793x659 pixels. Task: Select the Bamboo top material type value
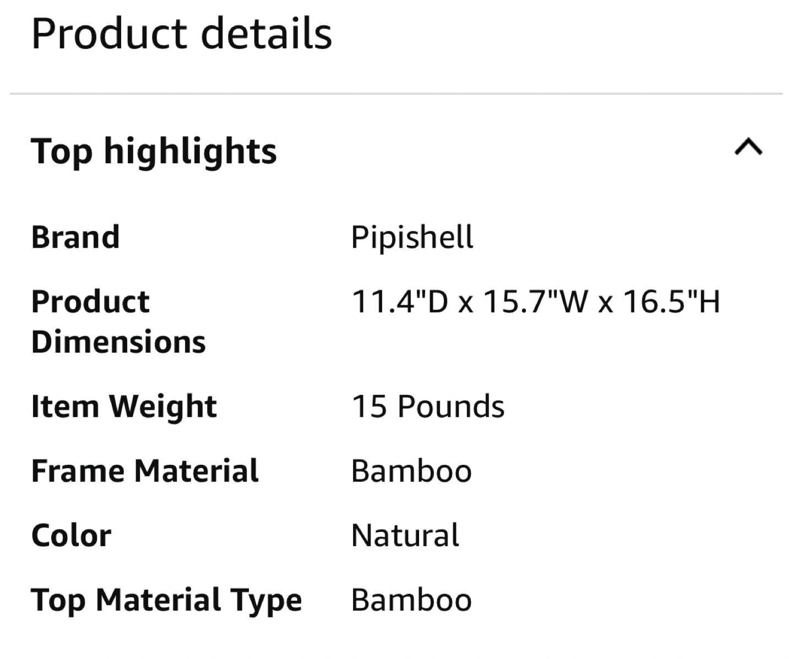tap(411, 600)
